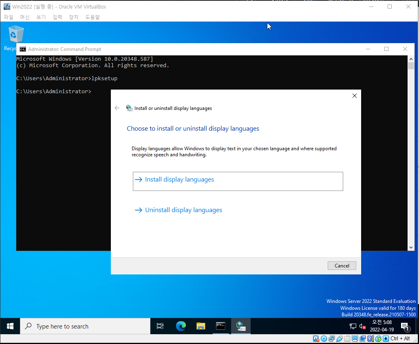
Task: Click the CPU virtualization status icon
Action: [x=370, y=339]
